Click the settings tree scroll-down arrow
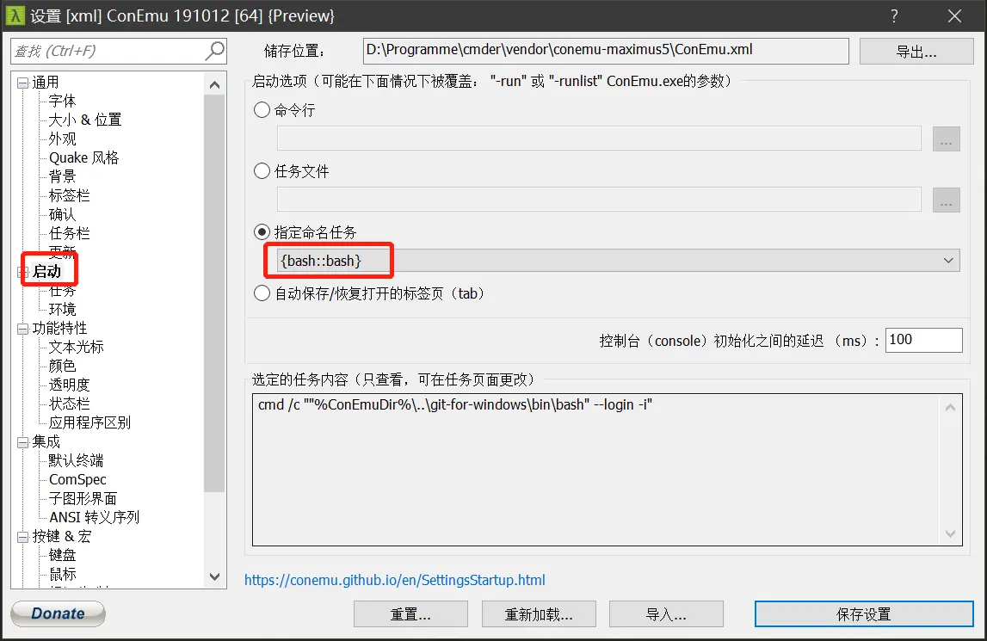Screen dimensions: 987x641 tap(214, 576)
